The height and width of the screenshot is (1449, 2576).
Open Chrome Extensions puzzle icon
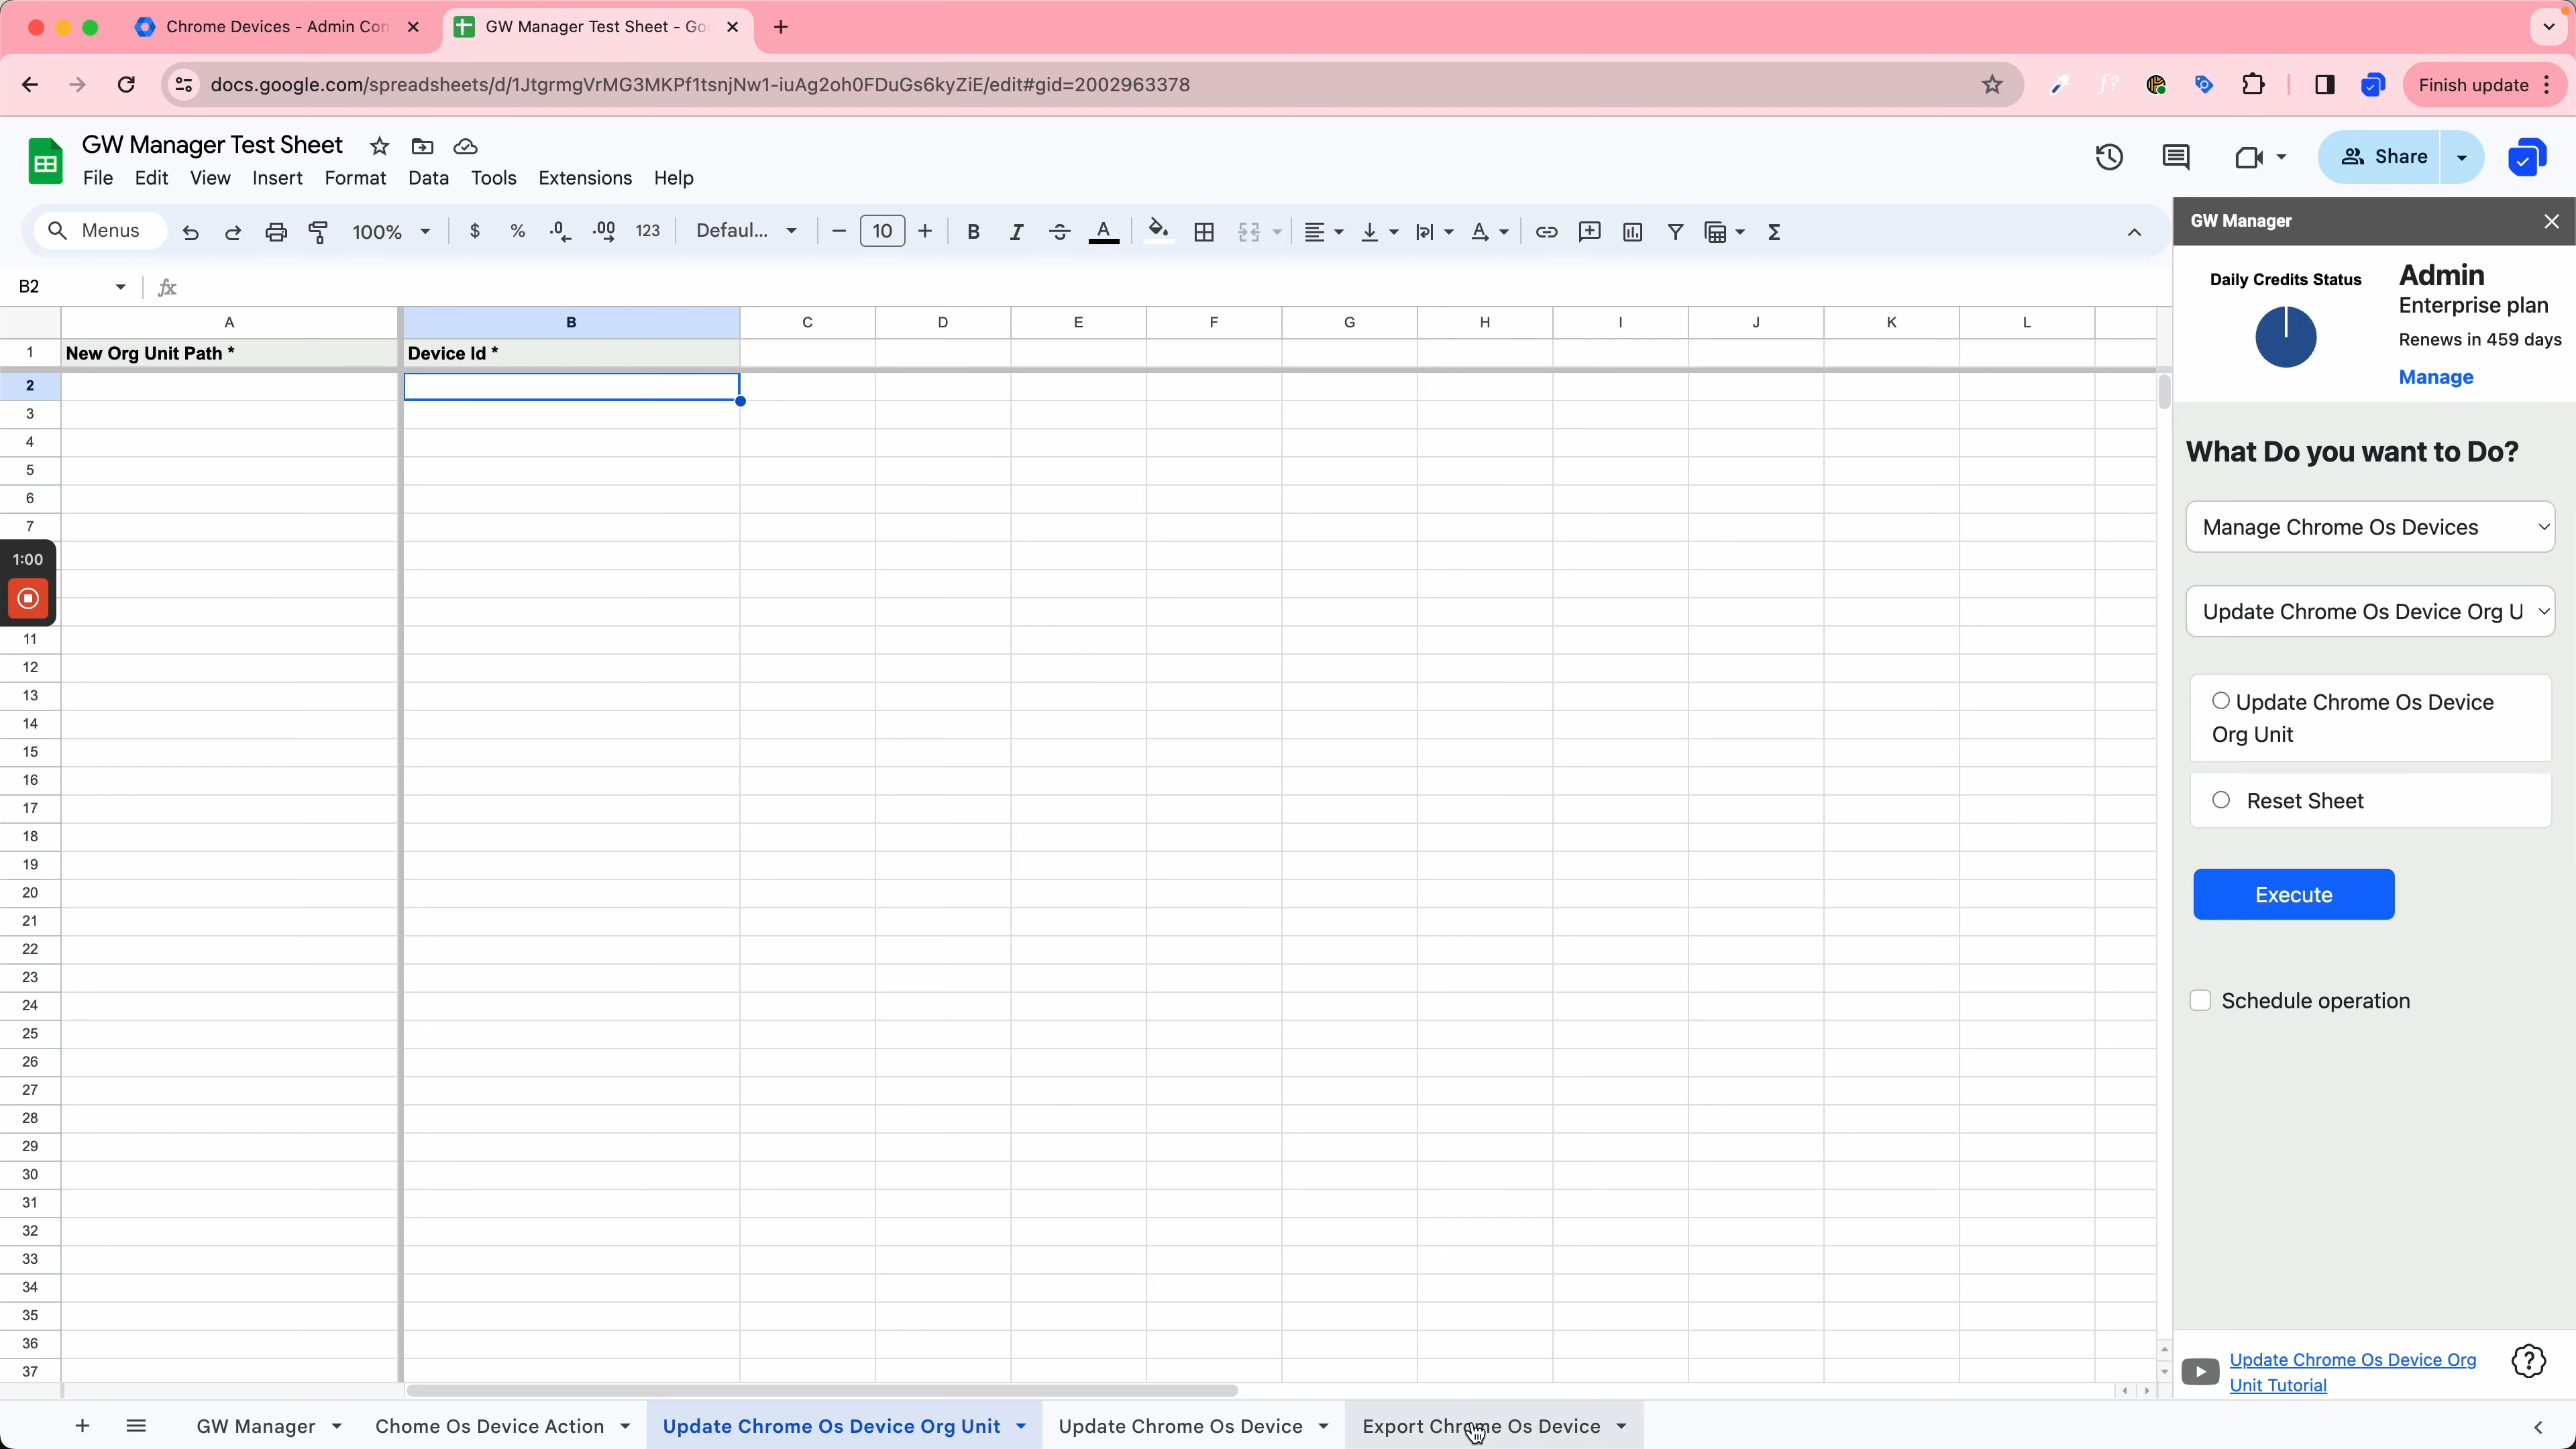coord(2253,85)
